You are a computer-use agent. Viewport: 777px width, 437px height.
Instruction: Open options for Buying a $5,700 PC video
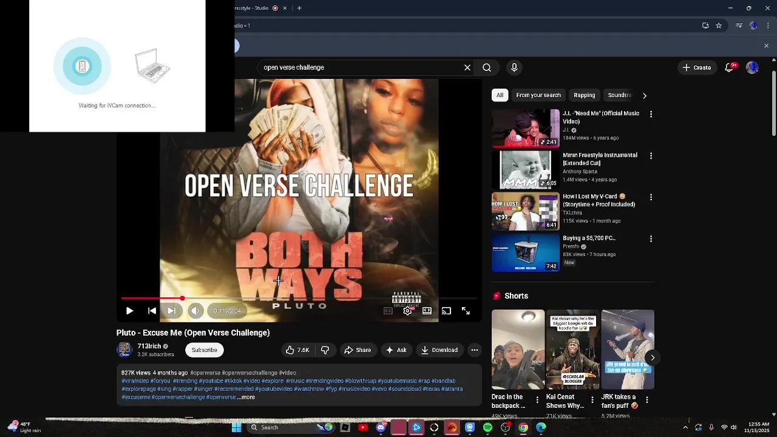coord(651,239)
